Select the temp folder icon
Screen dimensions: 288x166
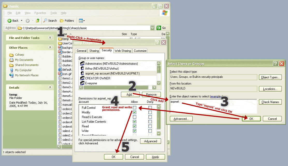pos(60,39)
